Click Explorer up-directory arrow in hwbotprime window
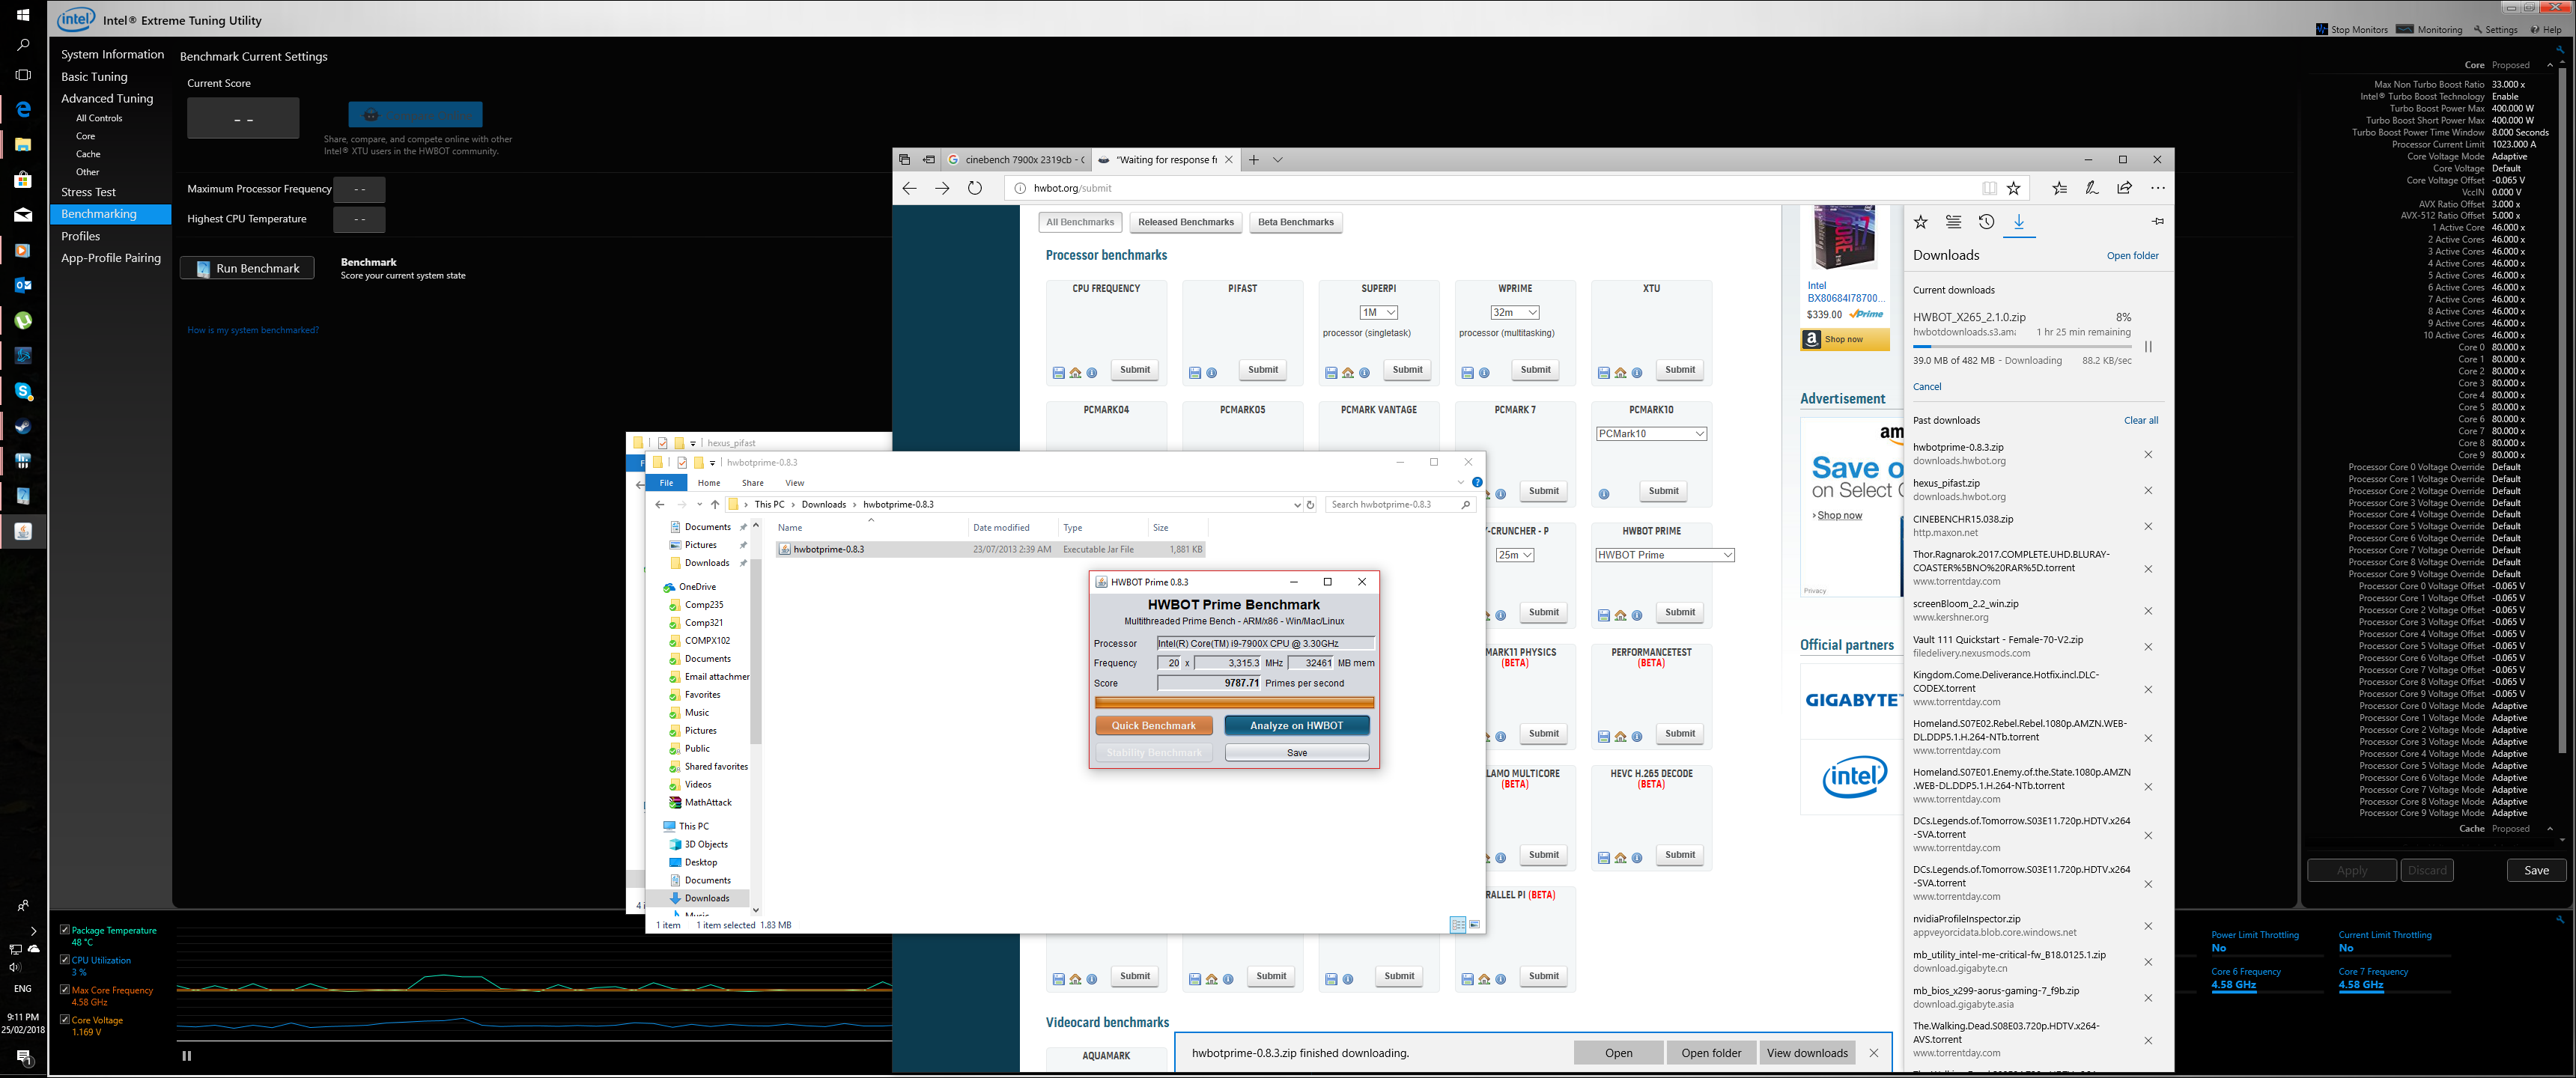Screen dimensions: 2576x1078 (x=714, y=505)
